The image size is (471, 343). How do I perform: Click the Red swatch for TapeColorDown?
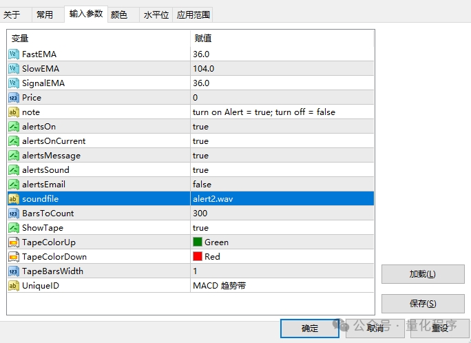(198, 256)
